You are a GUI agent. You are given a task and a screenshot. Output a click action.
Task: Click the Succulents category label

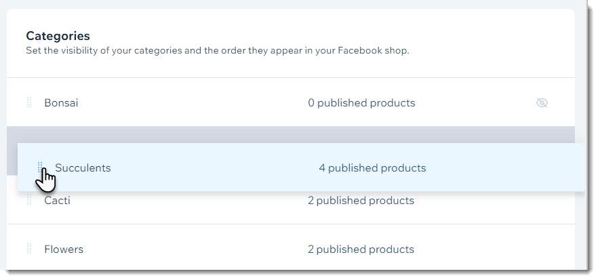[83, 168]
